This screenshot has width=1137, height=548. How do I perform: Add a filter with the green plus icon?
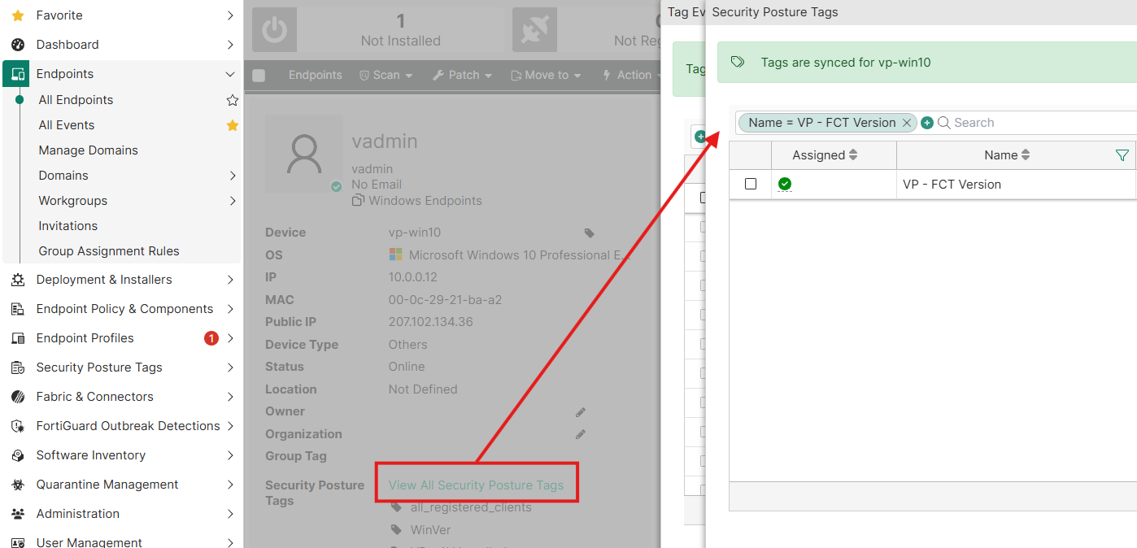coord(927,123)
